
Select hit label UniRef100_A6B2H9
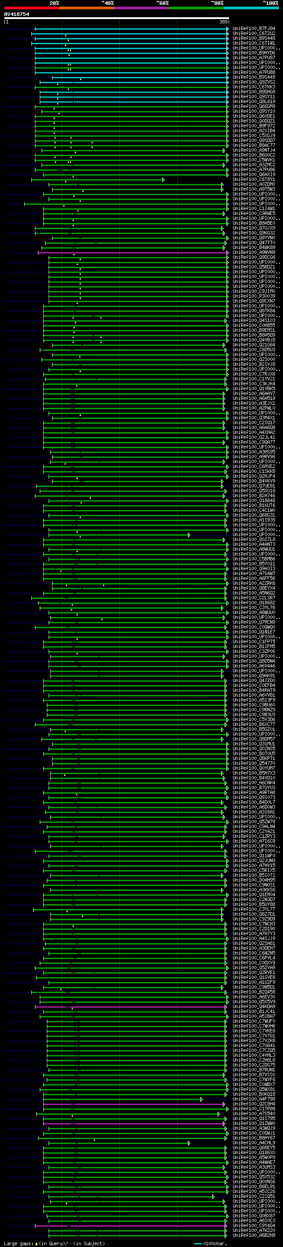click(x=254, y=1235)
